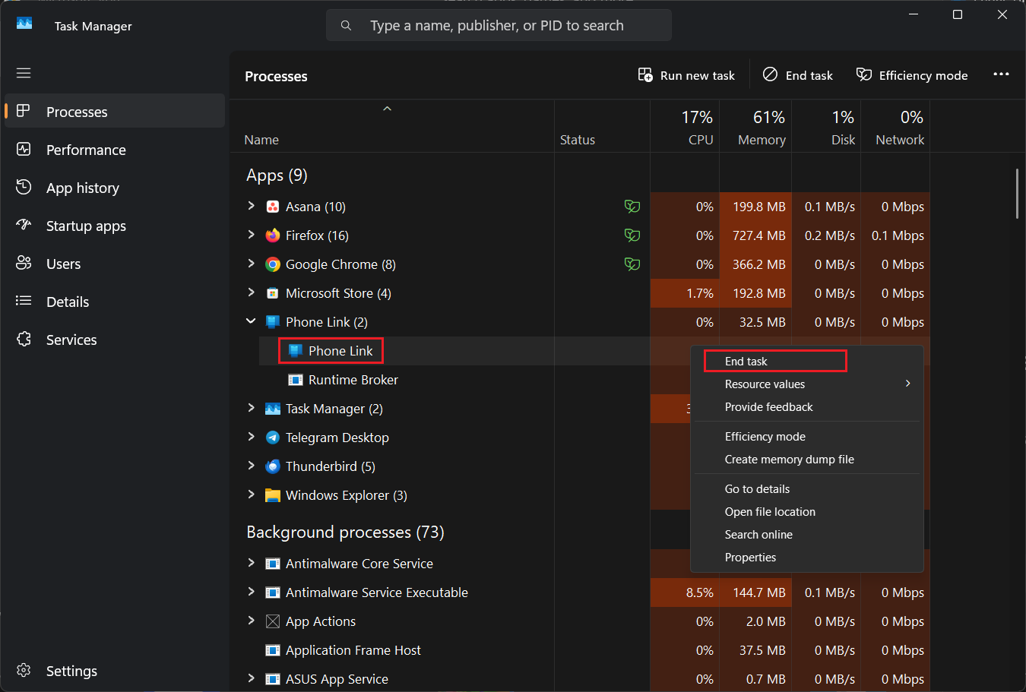
Task: Open App history from the sidebar
Action: click(x=82, y=188)
